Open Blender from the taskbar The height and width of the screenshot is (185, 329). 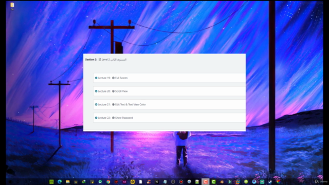(x=222, y=181)
